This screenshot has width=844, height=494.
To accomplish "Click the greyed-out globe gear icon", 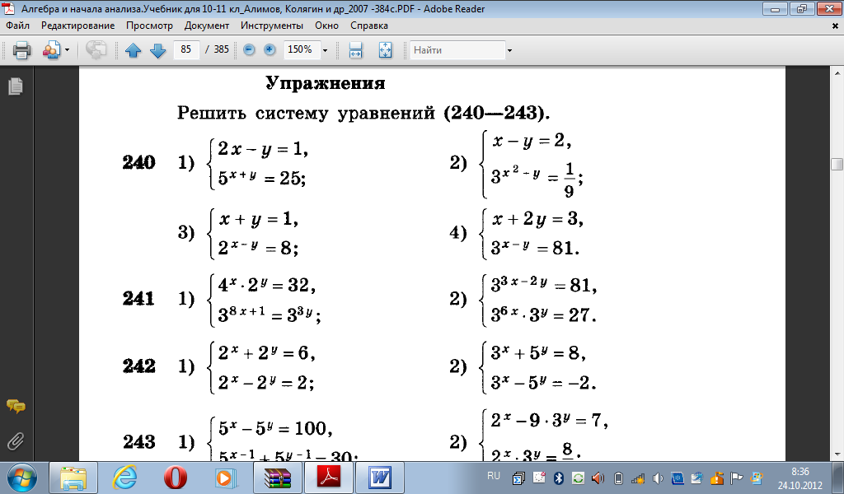I will point(96,50).
